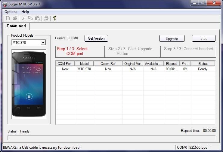
Task: Click the 'MTC 970' table row cell
Action: click(x=84, y=69)
